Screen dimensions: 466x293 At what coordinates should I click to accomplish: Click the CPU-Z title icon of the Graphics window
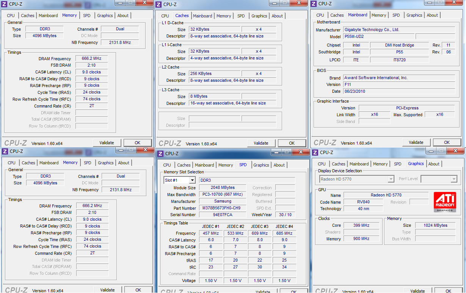[315, 152]
